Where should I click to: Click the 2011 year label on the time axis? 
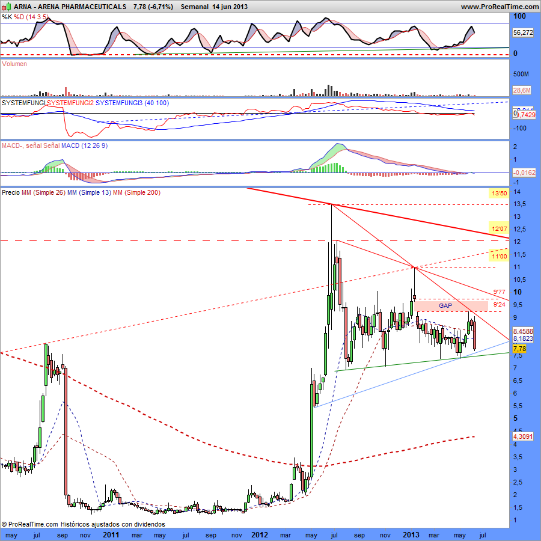coord(111,535)
